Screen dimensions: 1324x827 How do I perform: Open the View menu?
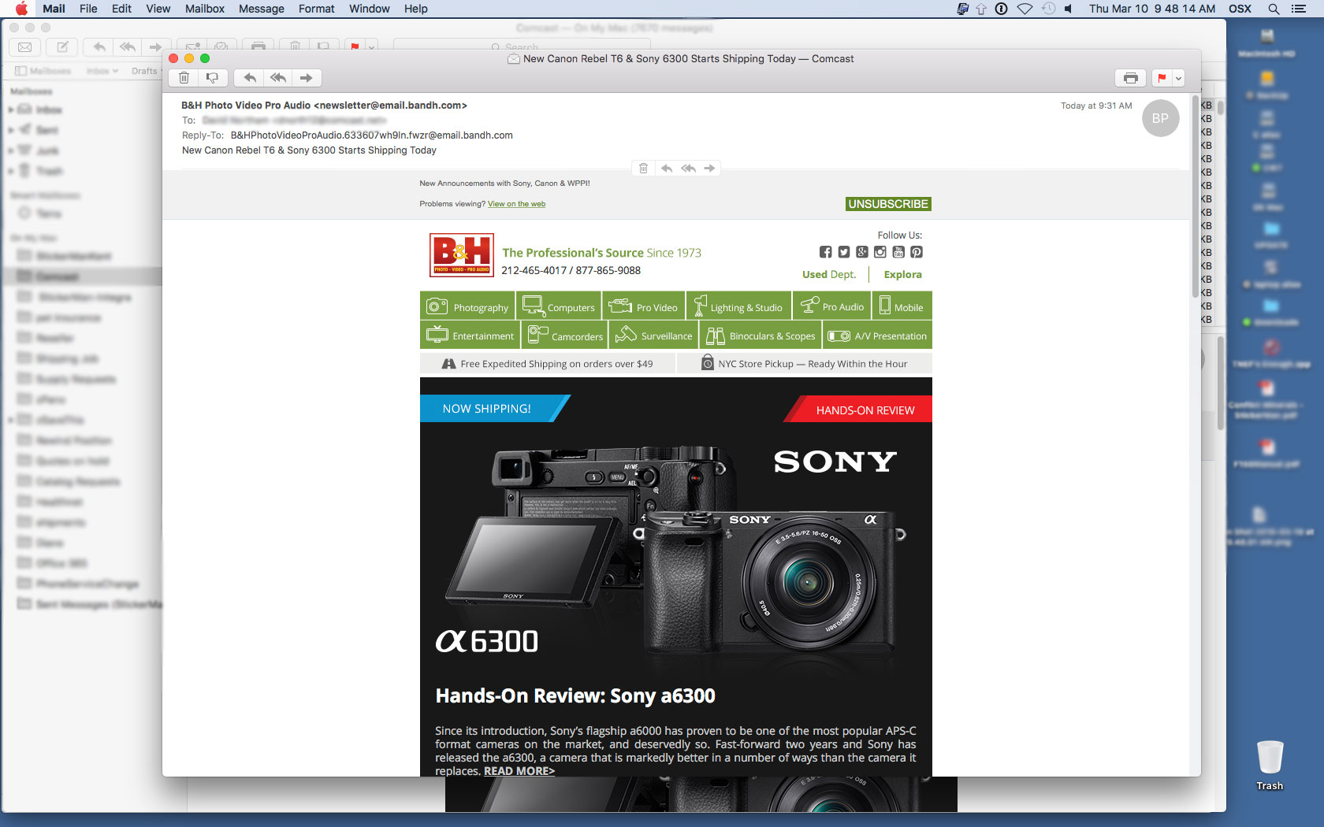[158, 9]
